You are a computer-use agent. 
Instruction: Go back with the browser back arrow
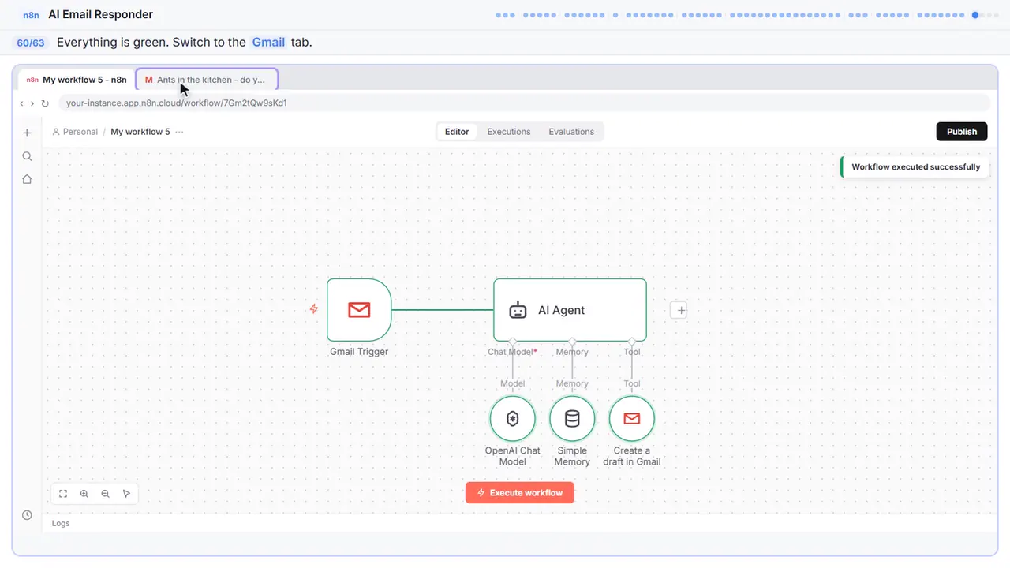[x=22, y=103]
